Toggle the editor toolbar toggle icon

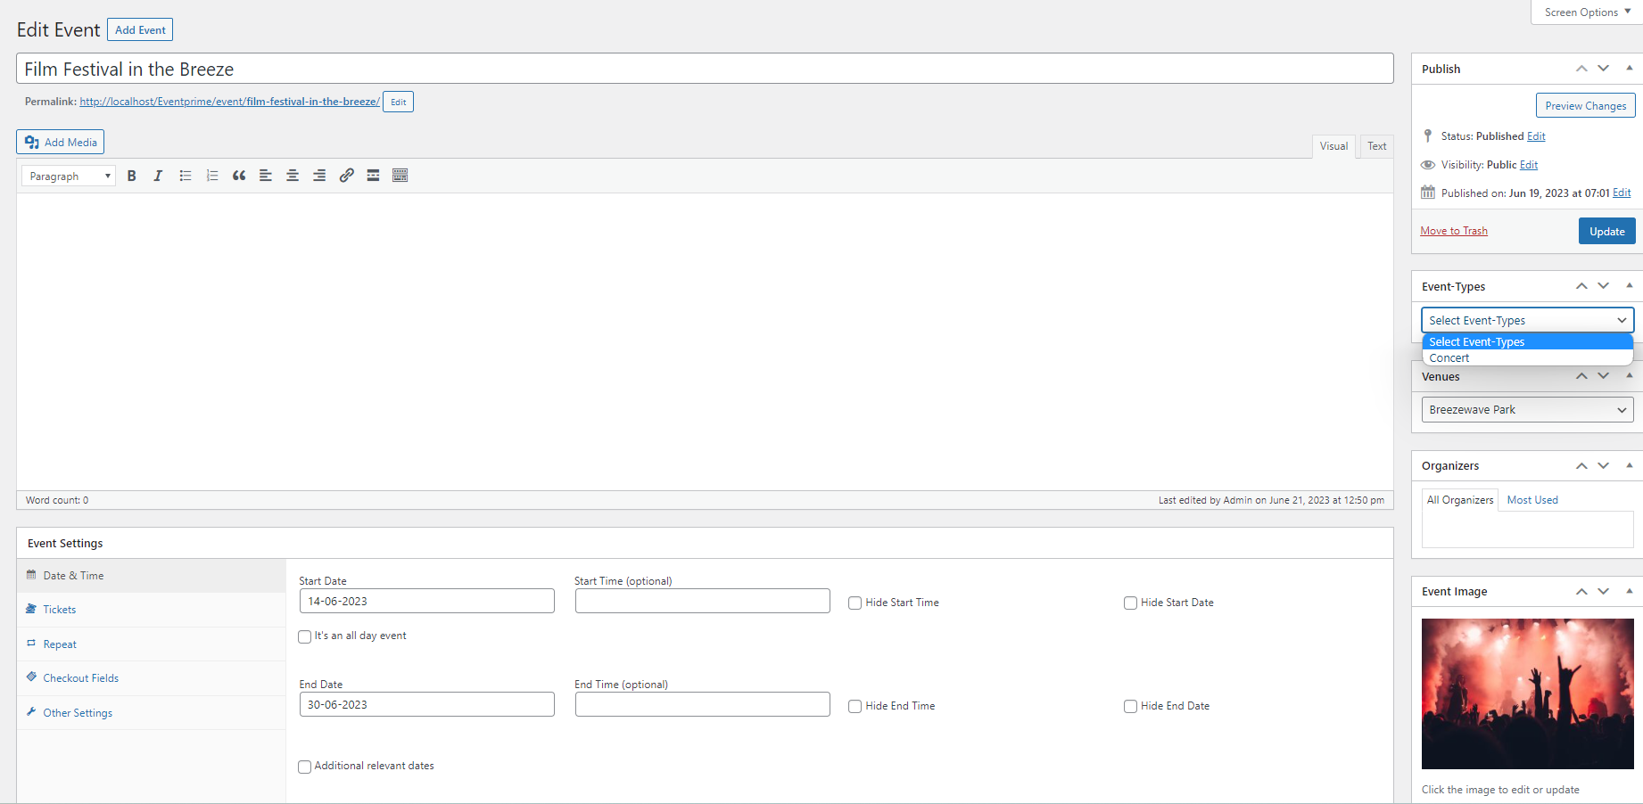(x=400, y=176)
